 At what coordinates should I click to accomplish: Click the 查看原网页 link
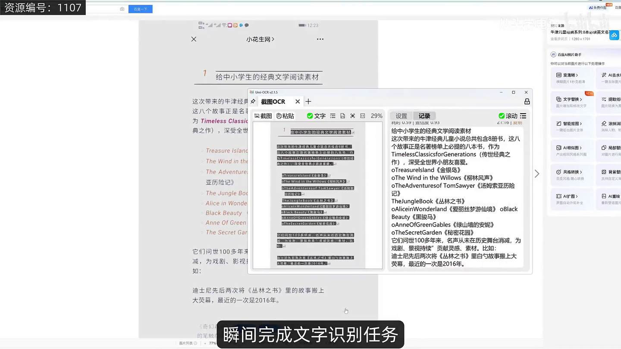pos(559,39)
